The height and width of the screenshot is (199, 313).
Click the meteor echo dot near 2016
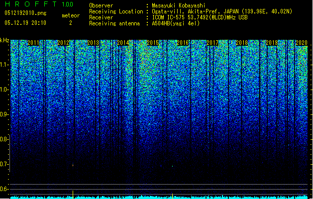coord(173,166)
